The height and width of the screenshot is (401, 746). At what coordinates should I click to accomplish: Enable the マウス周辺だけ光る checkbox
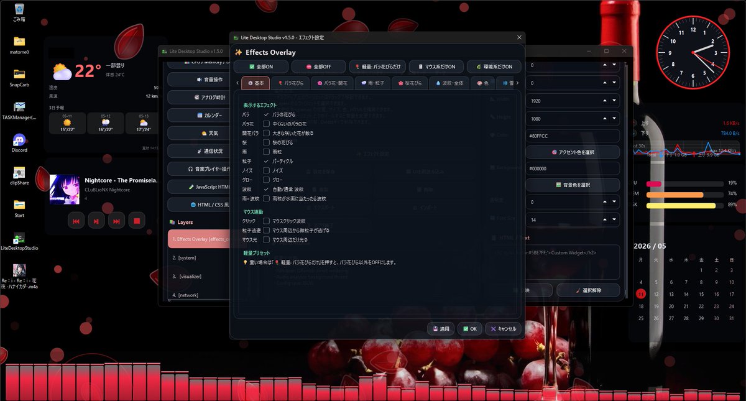[x=266, y=239]
